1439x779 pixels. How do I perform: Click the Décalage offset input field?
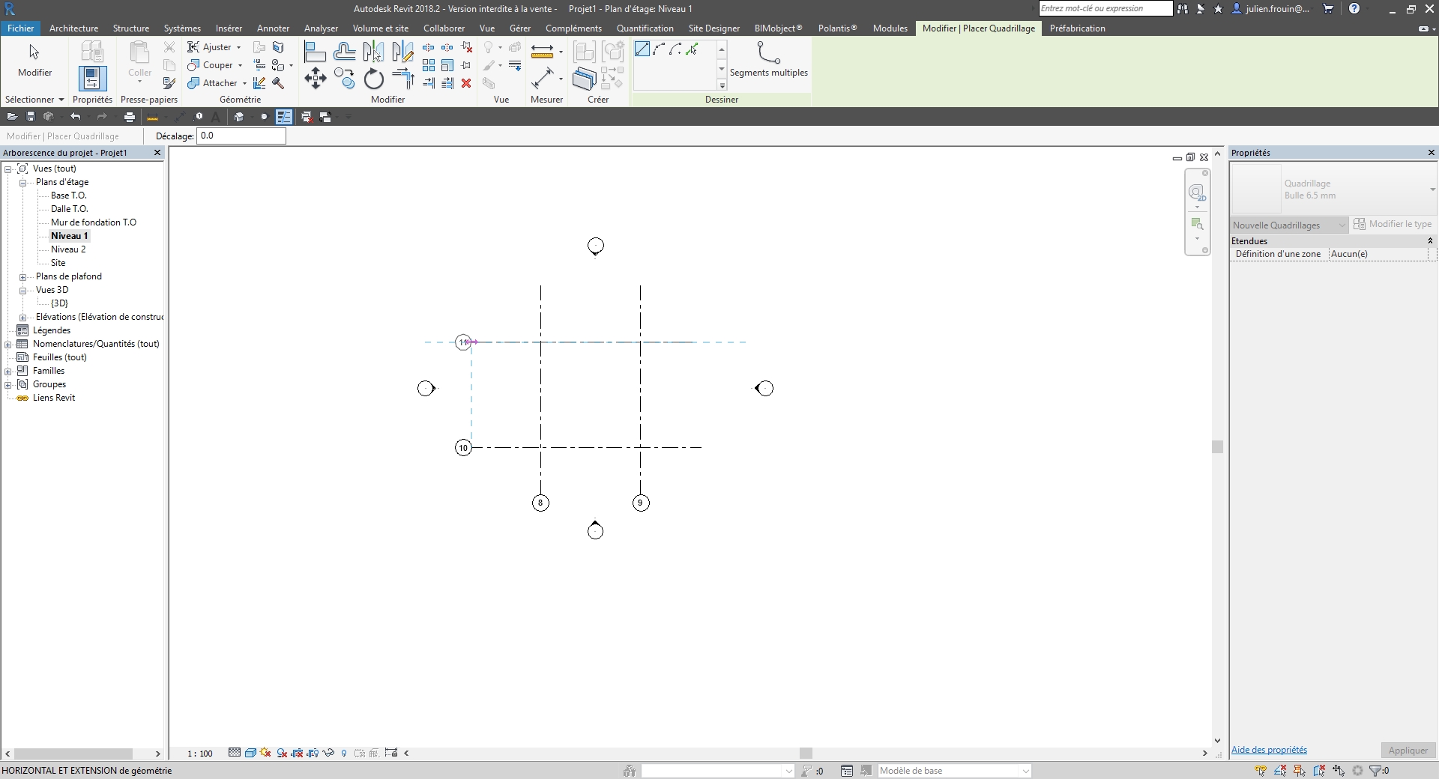point(241,136)
